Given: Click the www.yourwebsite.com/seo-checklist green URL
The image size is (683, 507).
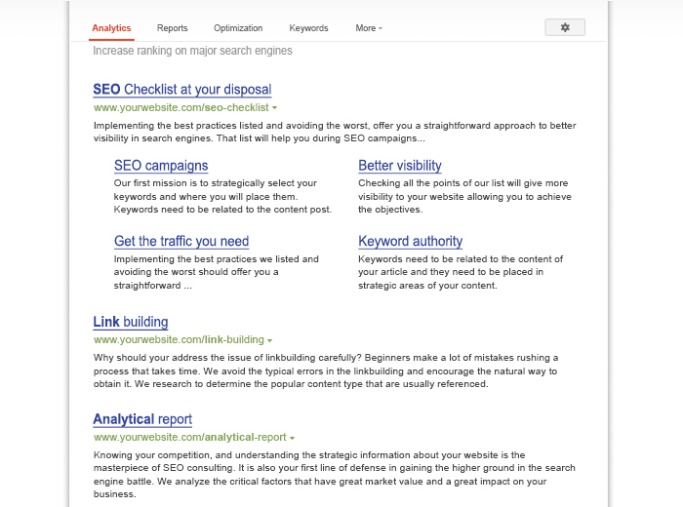Looking at the screenshot, I should [x=181, y=107].
